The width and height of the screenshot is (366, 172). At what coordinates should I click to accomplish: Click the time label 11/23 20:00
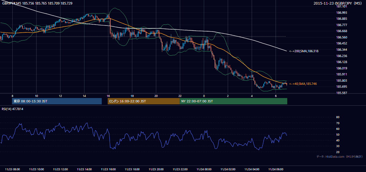(x=156, y=169)
